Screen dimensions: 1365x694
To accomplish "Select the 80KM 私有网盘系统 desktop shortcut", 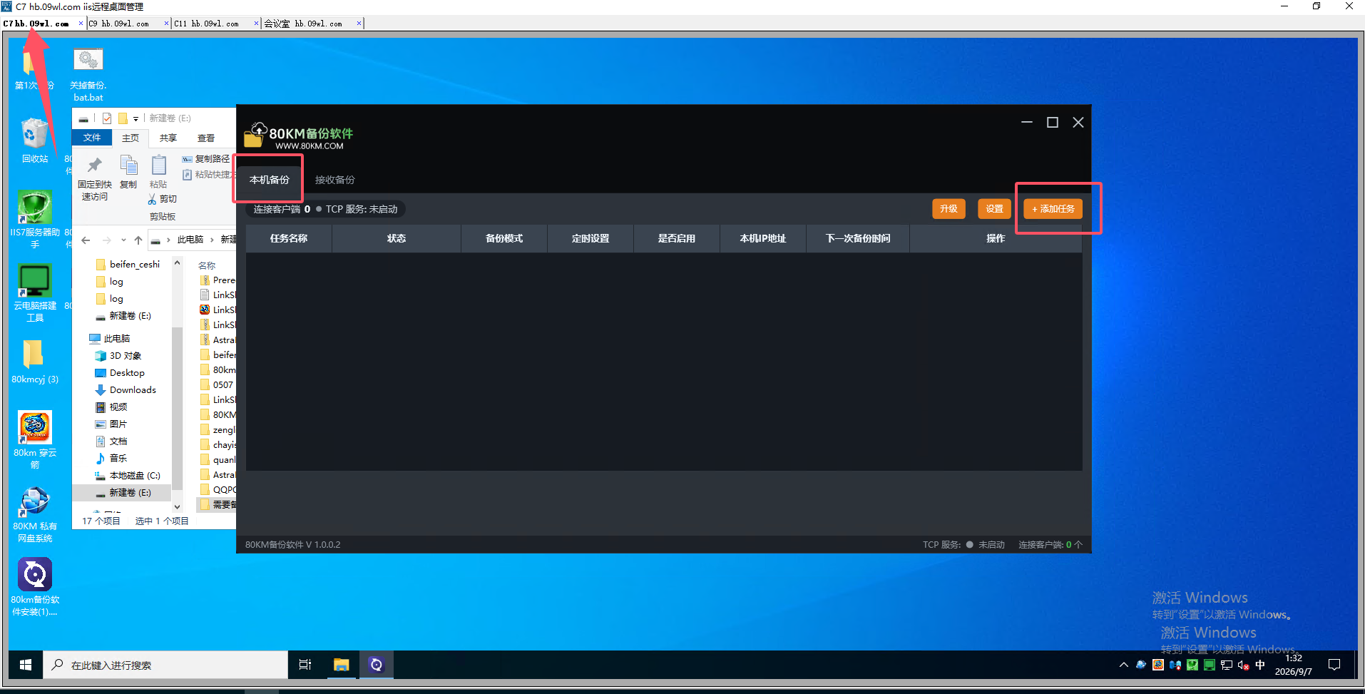I will tap(35, 514).
